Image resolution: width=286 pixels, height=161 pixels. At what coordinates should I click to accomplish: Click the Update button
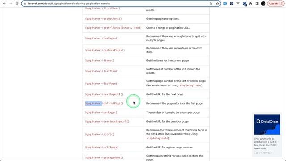274,4
